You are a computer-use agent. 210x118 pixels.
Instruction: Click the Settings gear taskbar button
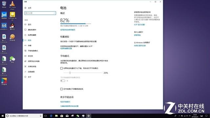coord(89,116)
